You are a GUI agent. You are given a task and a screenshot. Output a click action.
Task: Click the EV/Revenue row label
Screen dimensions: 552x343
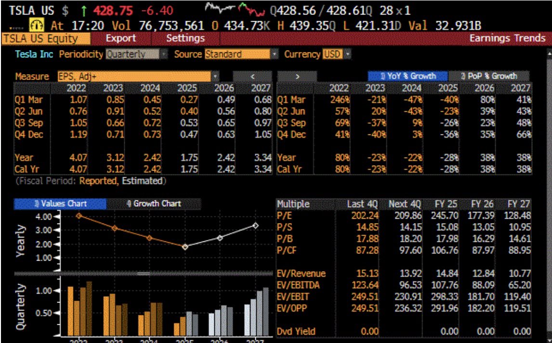click(302, 274)
